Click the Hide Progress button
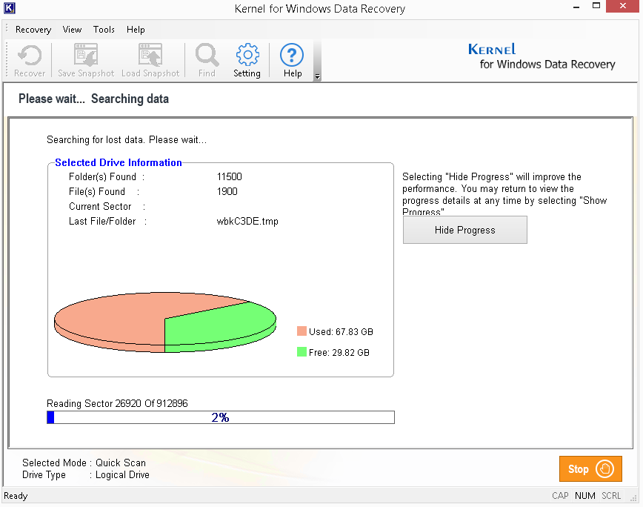The width and height of the screenshot is (643, 507). 464,230
